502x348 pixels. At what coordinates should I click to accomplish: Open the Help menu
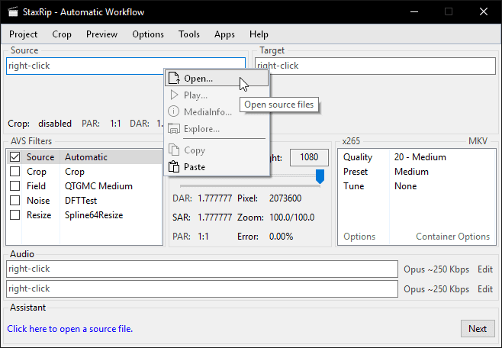tap(259, 34)
